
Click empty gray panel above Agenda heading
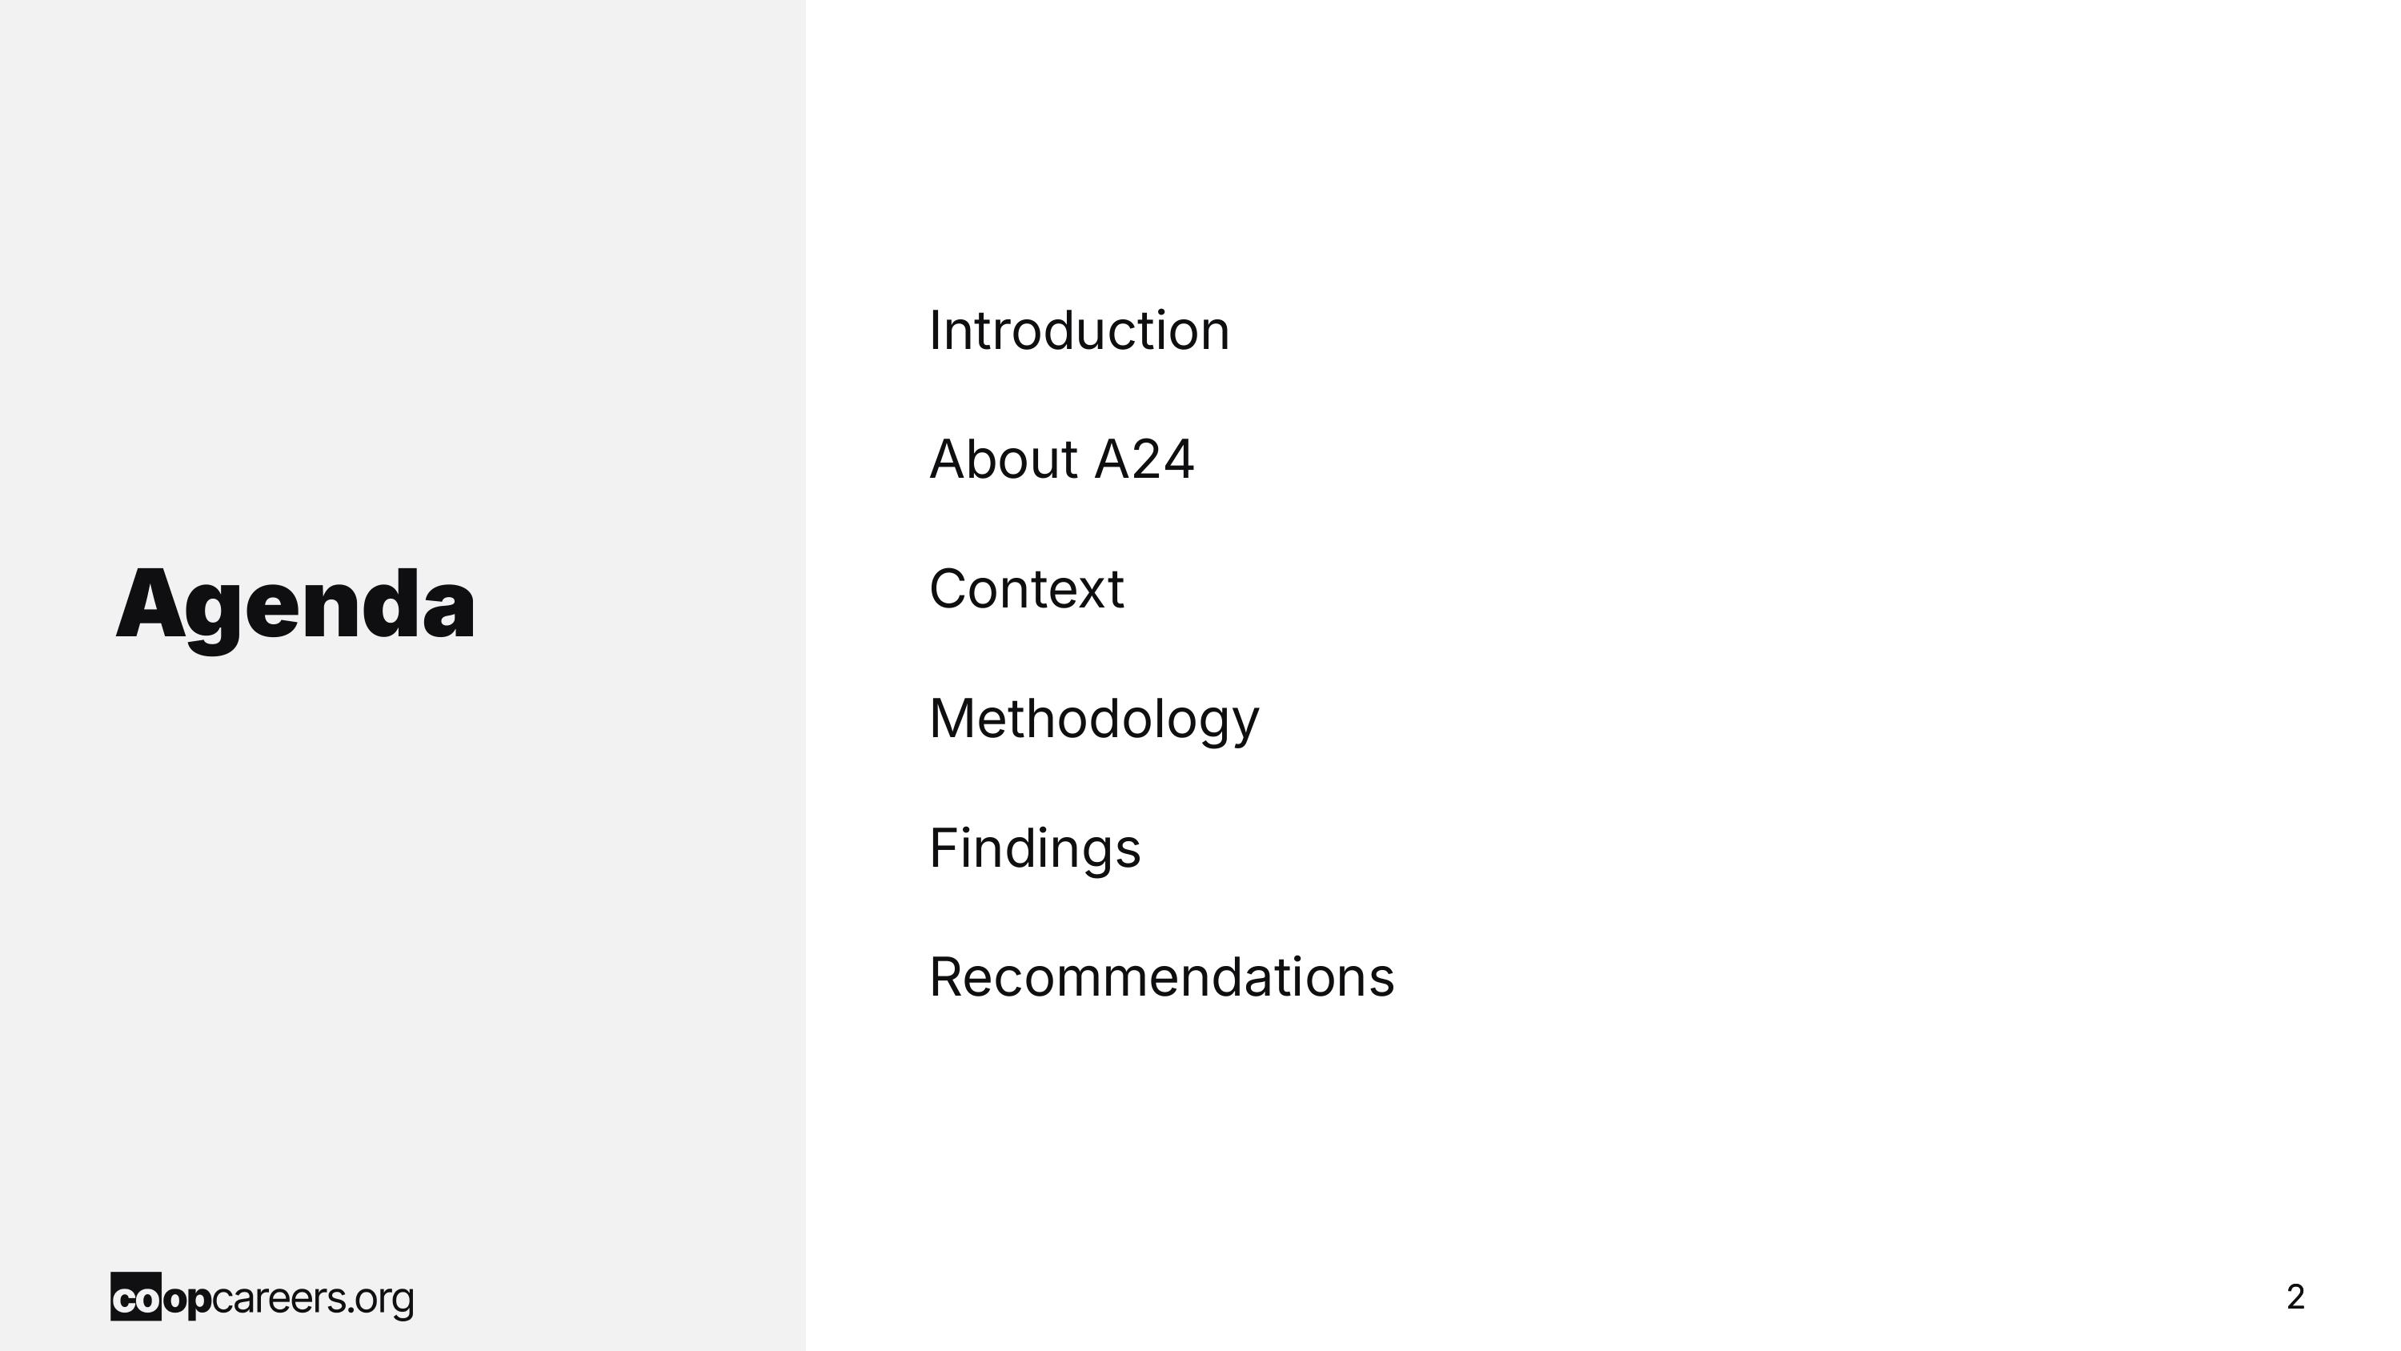[x=401, y=279]
